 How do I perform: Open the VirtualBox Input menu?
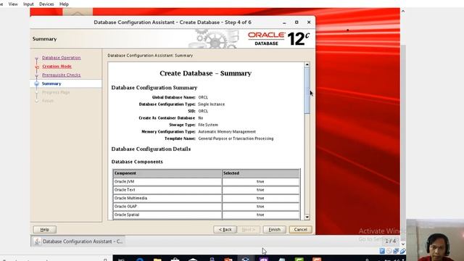coord(28,4)
